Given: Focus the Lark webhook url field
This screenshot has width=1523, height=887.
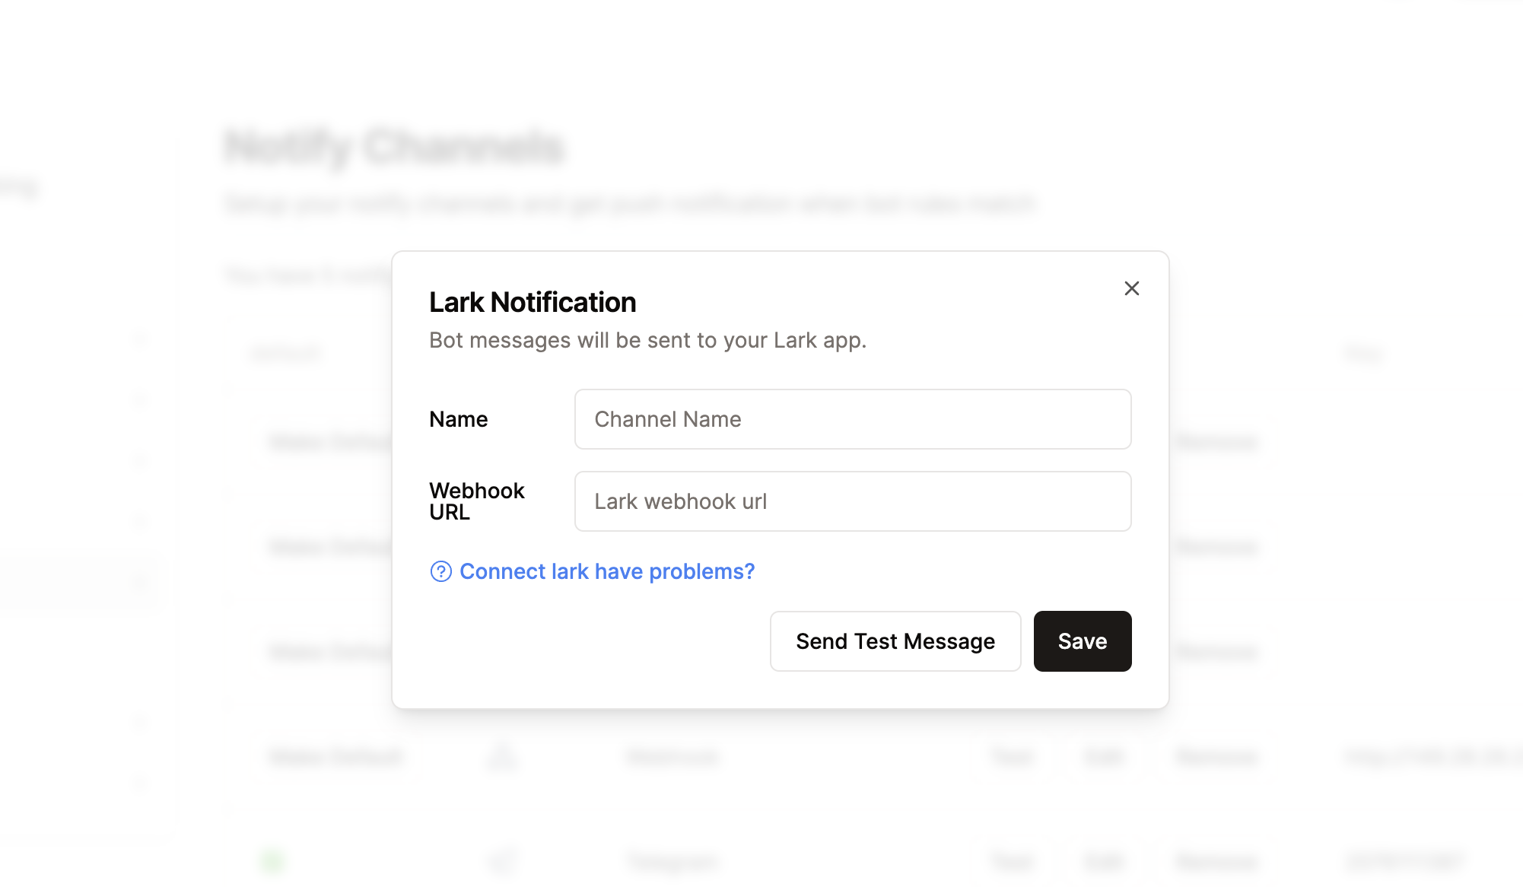Looking at the screenshot, I should click(x=852, y=501).
